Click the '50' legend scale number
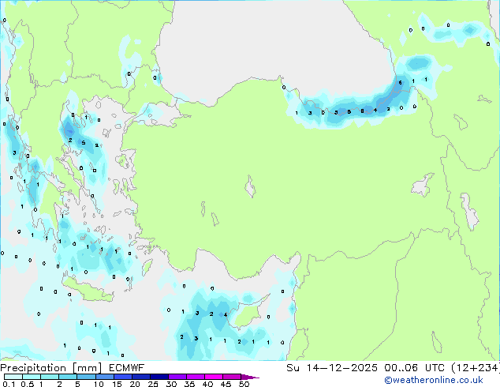 point(244,384)
